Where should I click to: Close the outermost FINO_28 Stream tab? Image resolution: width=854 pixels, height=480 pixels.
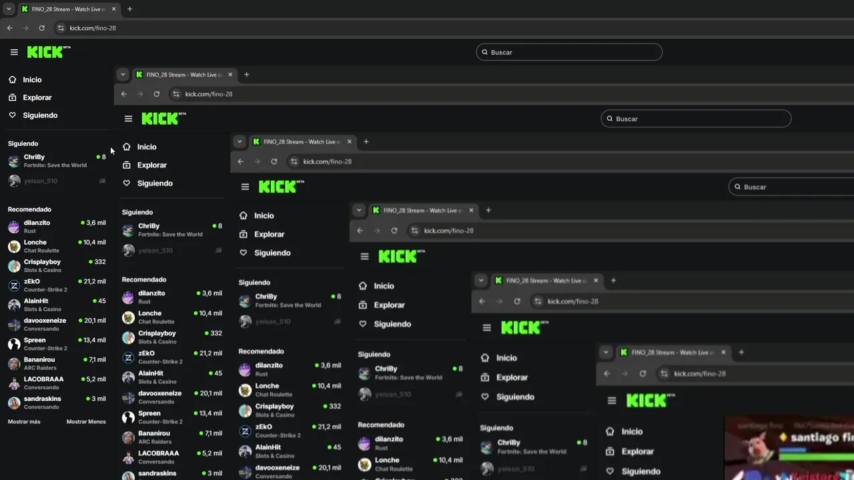[x=114, y=9]
